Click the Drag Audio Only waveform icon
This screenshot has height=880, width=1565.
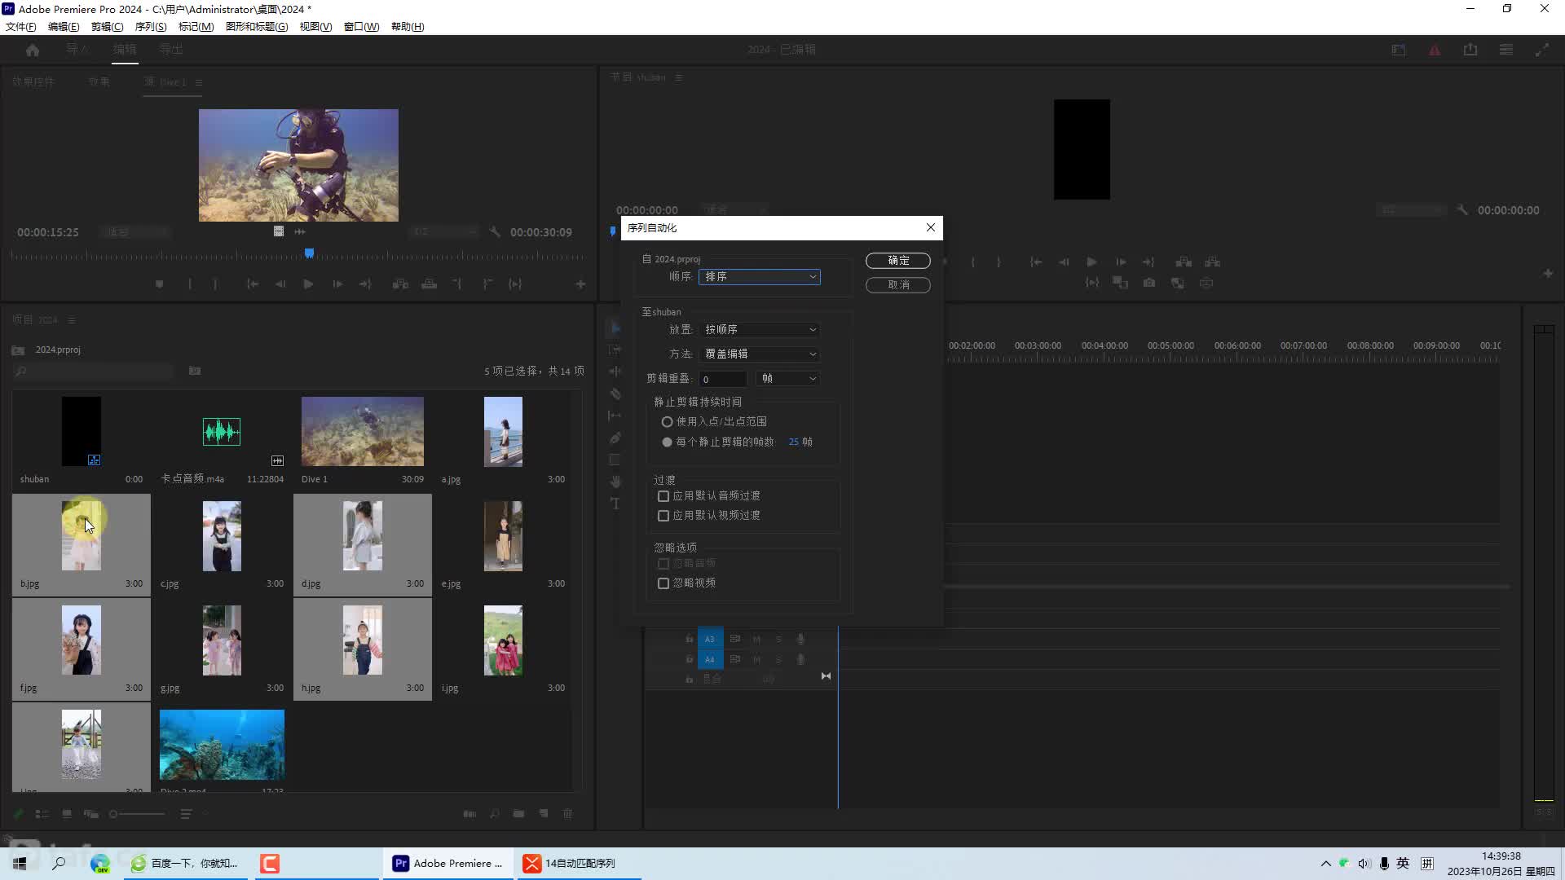[x=300, y=231]
